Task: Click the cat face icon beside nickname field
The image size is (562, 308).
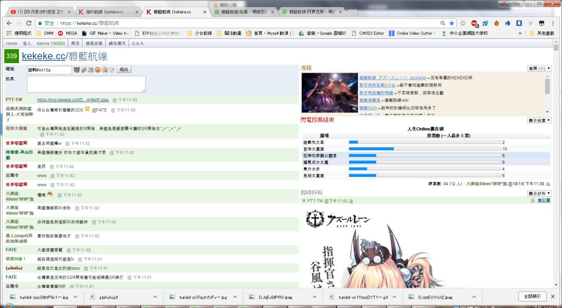Action: point(76,70)
